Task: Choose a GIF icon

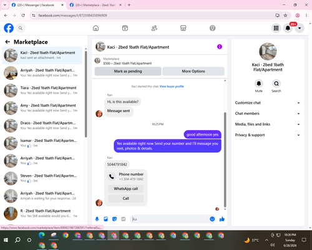Action: pyautogui.click(x=124, y=219)
